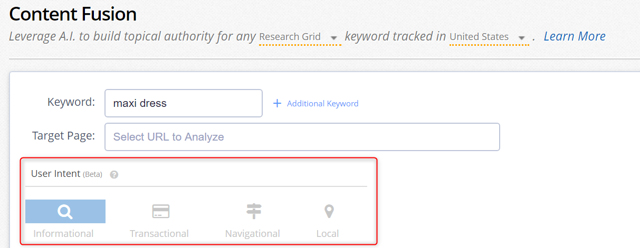
Task: Click the User Intent (Beta) heading
Action: (x=66, y=174)
